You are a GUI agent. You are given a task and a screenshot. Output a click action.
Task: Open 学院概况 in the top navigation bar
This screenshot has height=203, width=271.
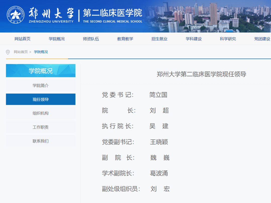(57, 39)
